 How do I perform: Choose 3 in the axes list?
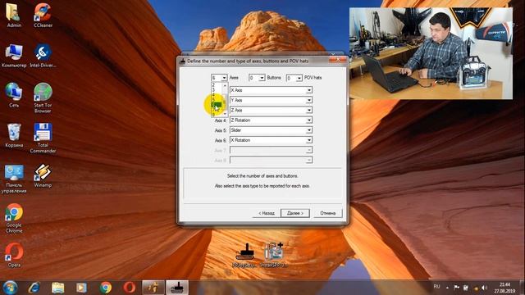(x=217, y=89)
